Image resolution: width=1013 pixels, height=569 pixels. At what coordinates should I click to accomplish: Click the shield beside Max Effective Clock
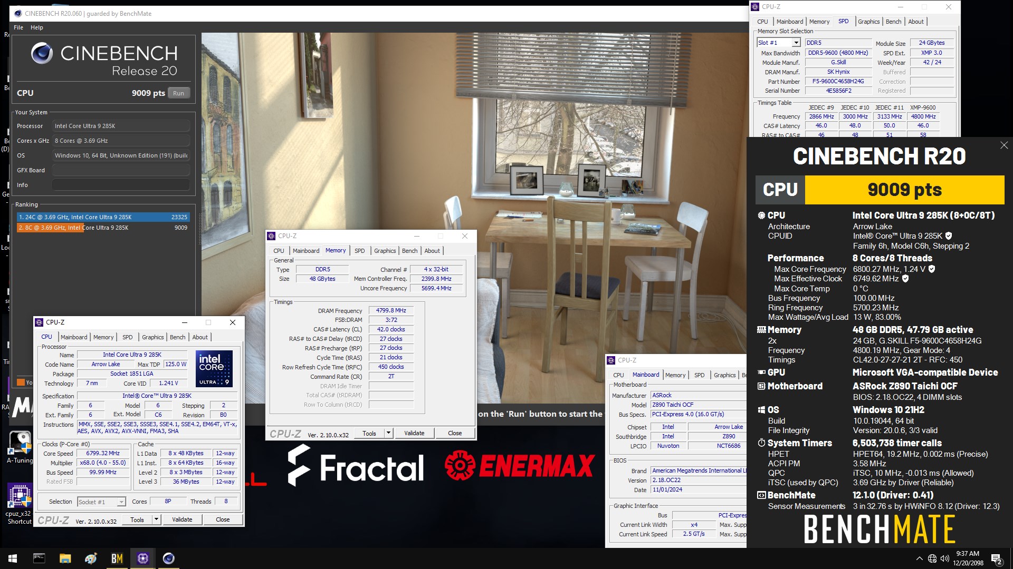coord(905,279)
